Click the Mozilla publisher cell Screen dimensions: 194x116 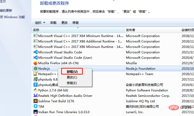[x=131, y=63]
